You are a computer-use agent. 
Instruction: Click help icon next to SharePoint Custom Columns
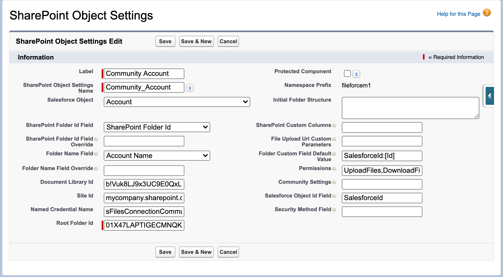334,125
